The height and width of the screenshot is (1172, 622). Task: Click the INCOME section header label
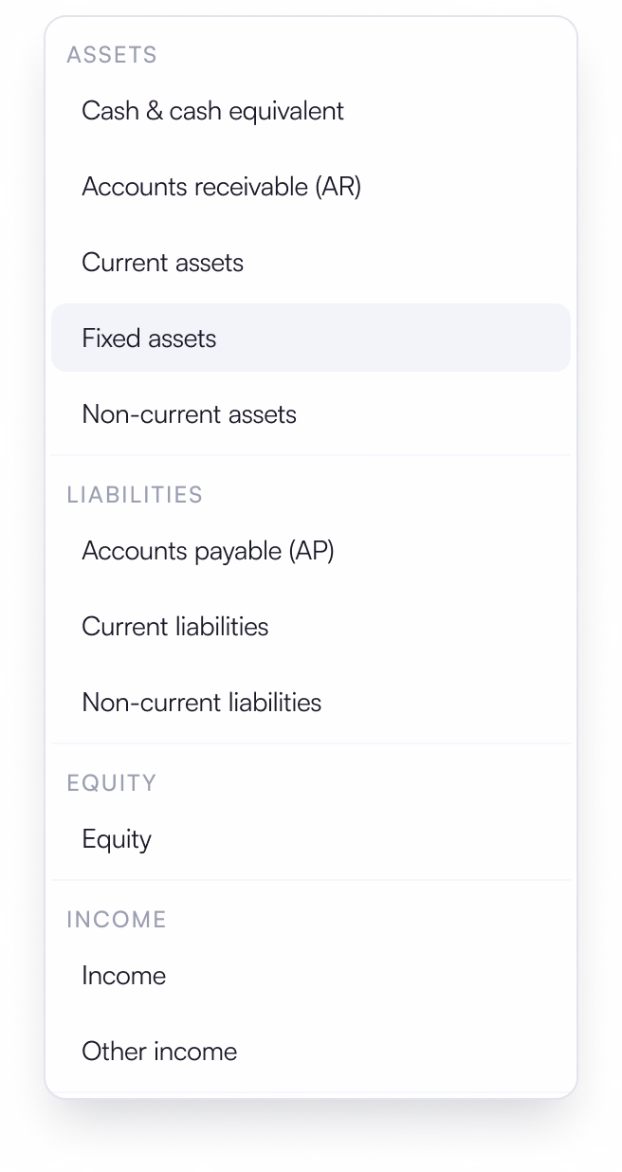click(x=117, y=920)
